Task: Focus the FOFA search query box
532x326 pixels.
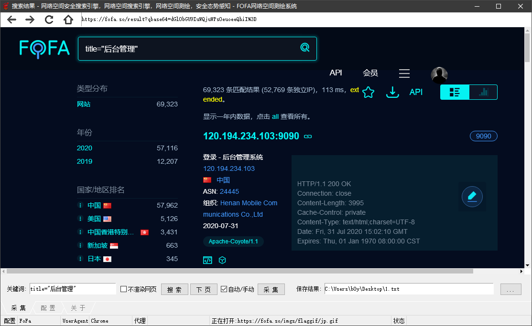Action: [197, 49]
